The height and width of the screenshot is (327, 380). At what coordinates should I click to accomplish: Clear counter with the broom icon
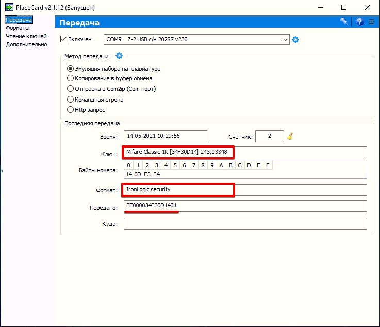pos(291,137)
